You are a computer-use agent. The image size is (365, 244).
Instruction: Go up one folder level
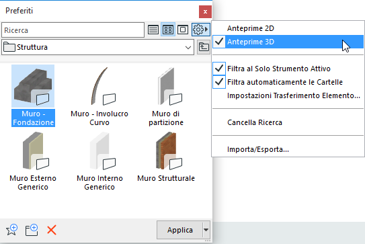click(x=204, y=47)
